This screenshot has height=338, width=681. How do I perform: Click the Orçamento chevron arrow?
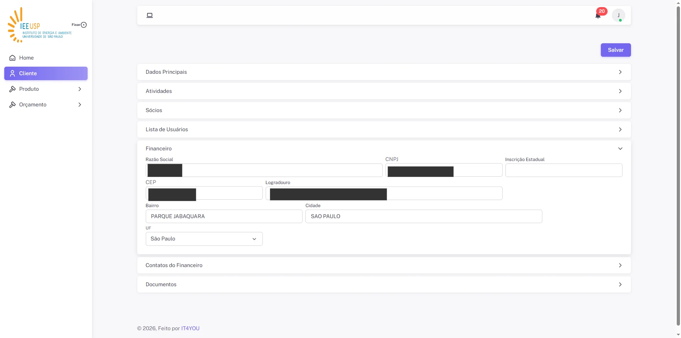[x=80, y=105]
